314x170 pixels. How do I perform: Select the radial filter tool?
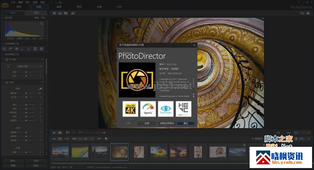click(x=42, y=49)
